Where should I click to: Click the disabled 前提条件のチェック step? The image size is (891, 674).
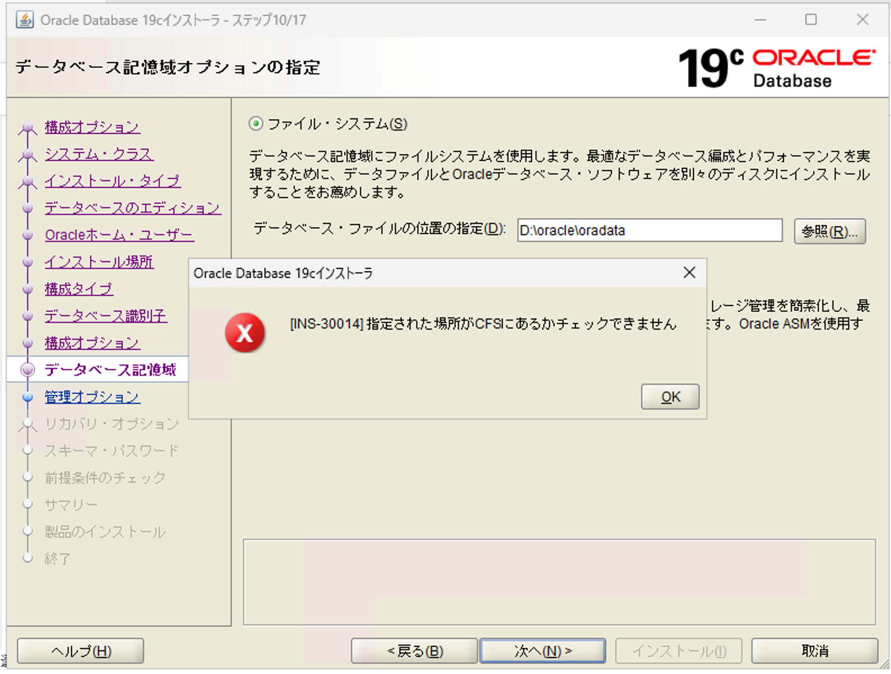click(105, 478)
